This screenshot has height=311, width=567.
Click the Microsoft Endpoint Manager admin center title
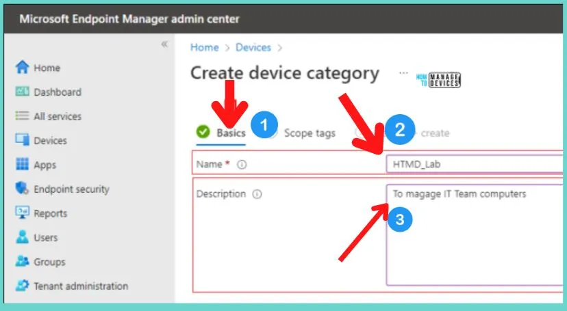129,18
